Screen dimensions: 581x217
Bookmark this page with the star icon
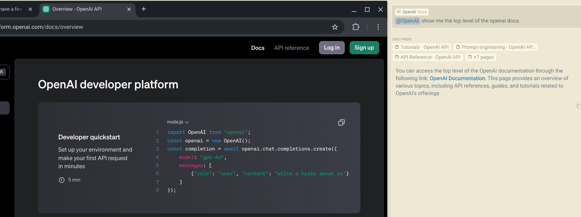[335, 27]
